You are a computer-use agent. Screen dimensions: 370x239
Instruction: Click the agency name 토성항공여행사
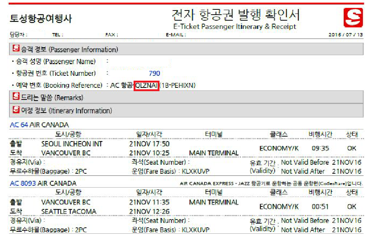point(41,18)
